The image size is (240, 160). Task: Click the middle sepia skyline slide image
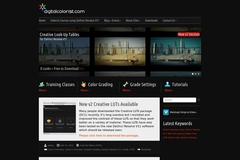tap(120, 52)
